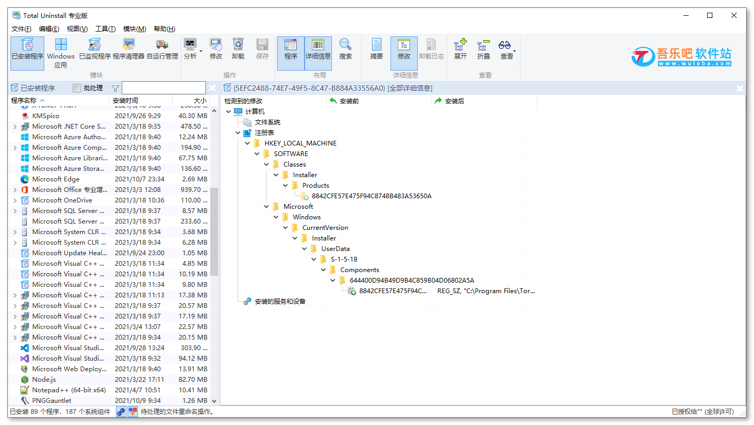Select Microsoft Edge in the list
The width and height of the screenshot is (754, 425).
pyautogui.click(x=56, y=179)
